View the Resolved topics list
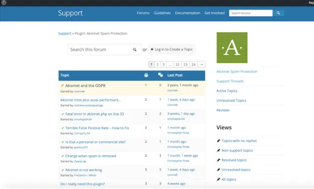Viewport: 314px width, 189px height. (234, 160)
